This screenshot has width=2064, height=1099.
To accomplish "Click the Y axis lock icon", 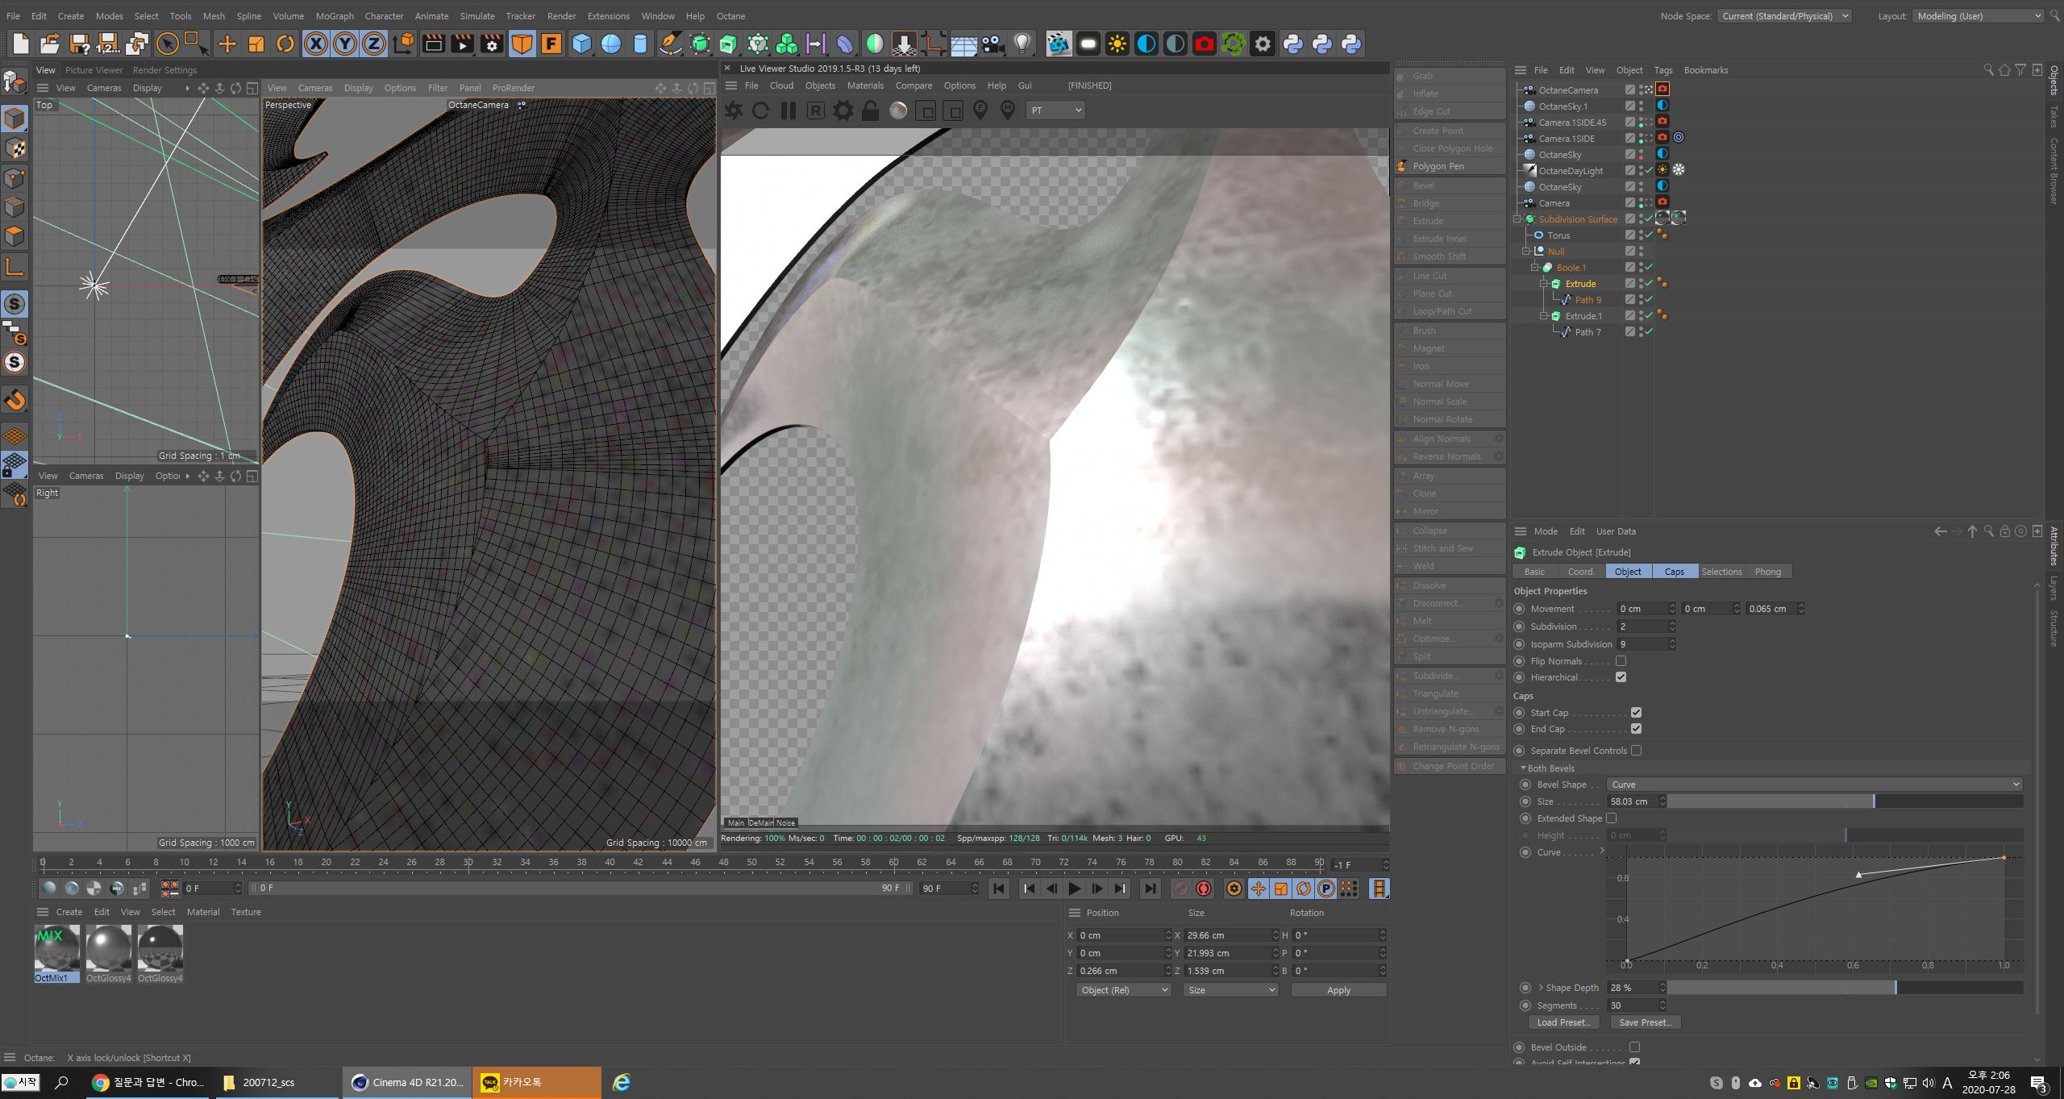I will click(345, 44).
